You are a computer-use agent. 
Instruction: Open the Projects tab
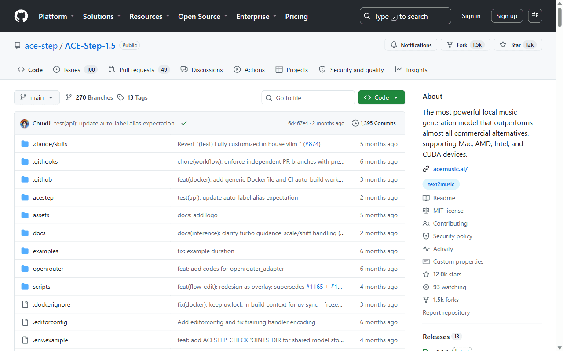pos(292,70)
